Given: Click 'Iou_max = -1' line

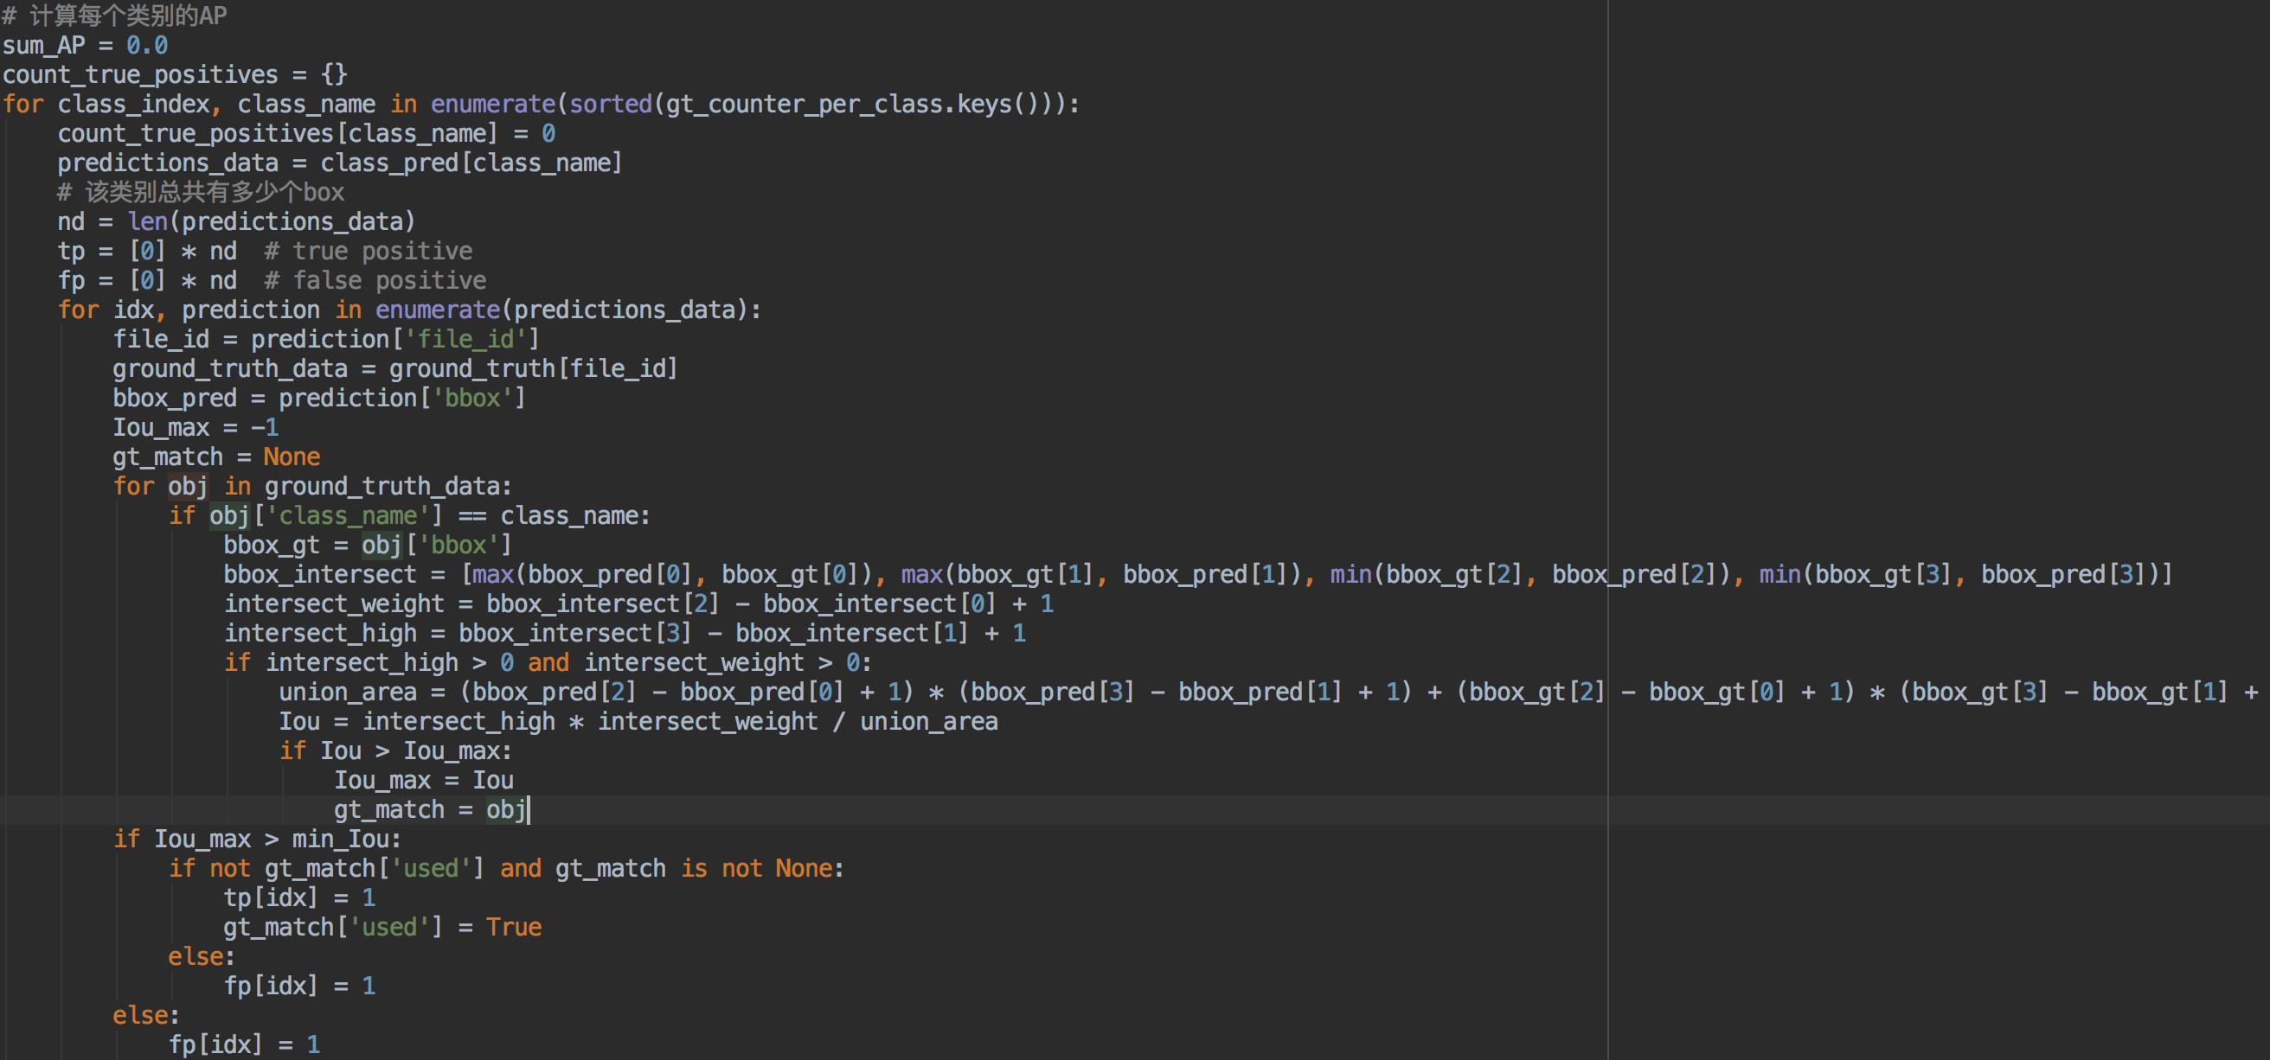Looking at the screenshot, I should [x=196, y=427].
